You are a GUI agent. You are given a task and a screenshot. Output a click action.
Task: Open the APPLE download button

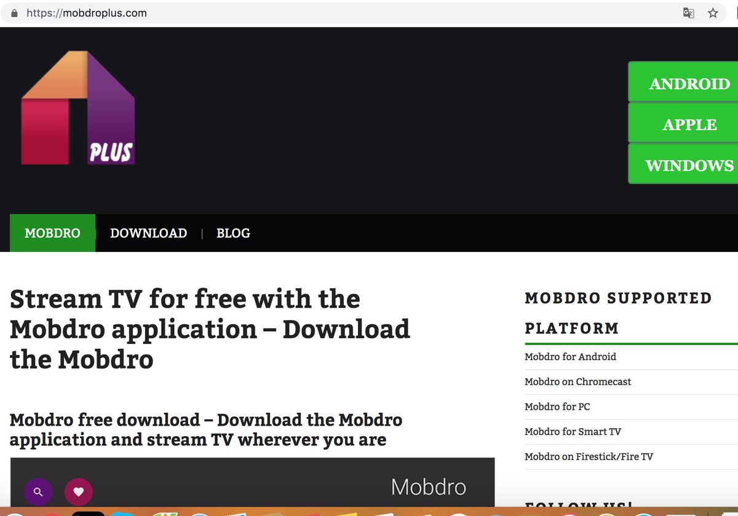683,122
